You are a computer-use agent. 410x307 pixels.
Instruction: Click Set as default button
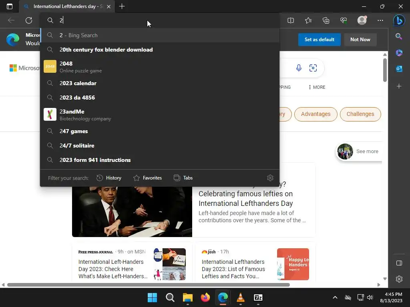319,40
